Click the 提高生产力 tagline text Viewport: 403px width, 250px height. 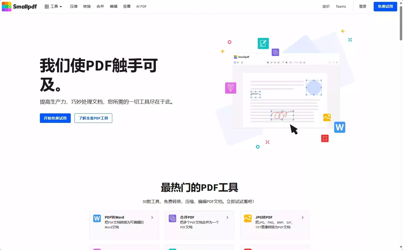pyautogui.click(x=107, y=102)
